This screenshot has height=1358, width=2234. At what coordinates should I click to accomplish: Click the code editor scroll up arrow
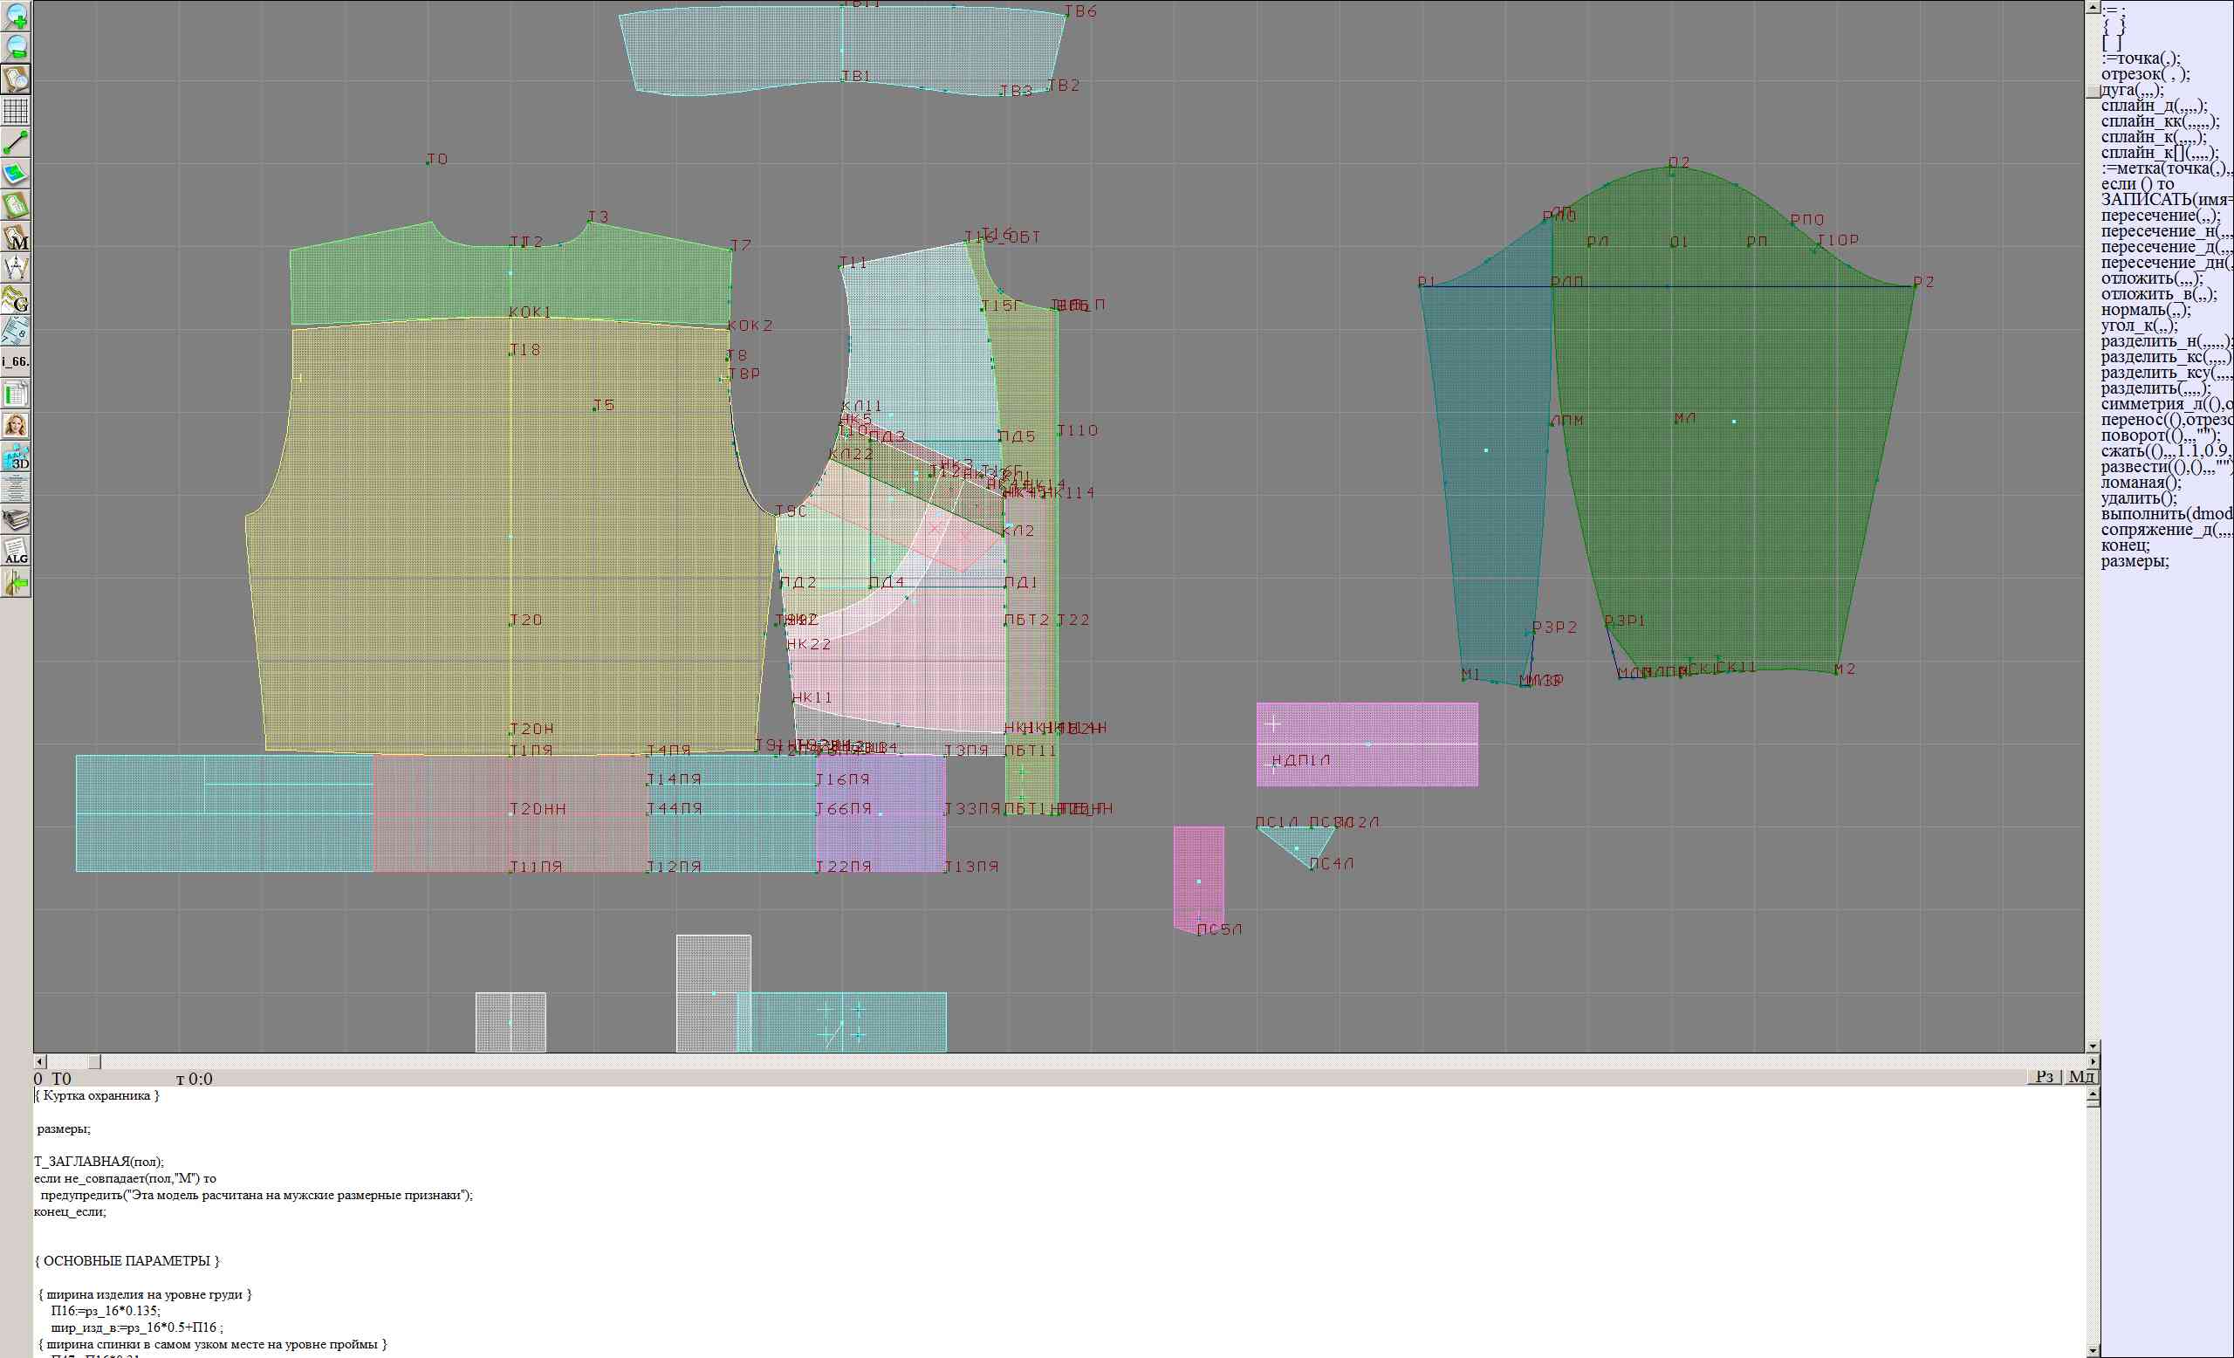pos(2093,1094)
